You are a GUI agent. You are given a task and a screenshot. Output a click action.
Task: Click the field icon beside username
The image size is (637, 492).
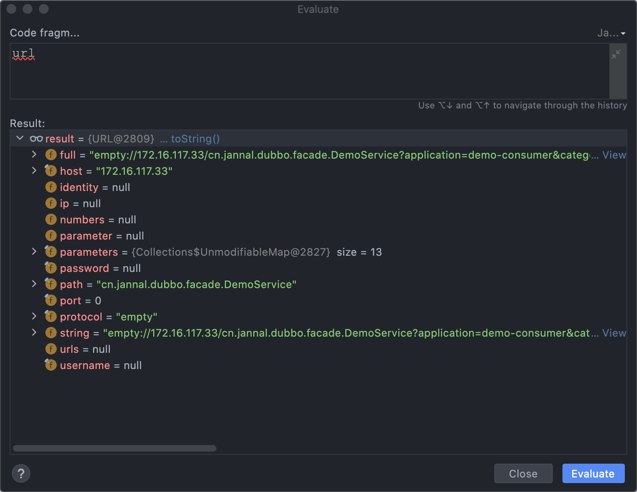point(51,365)
